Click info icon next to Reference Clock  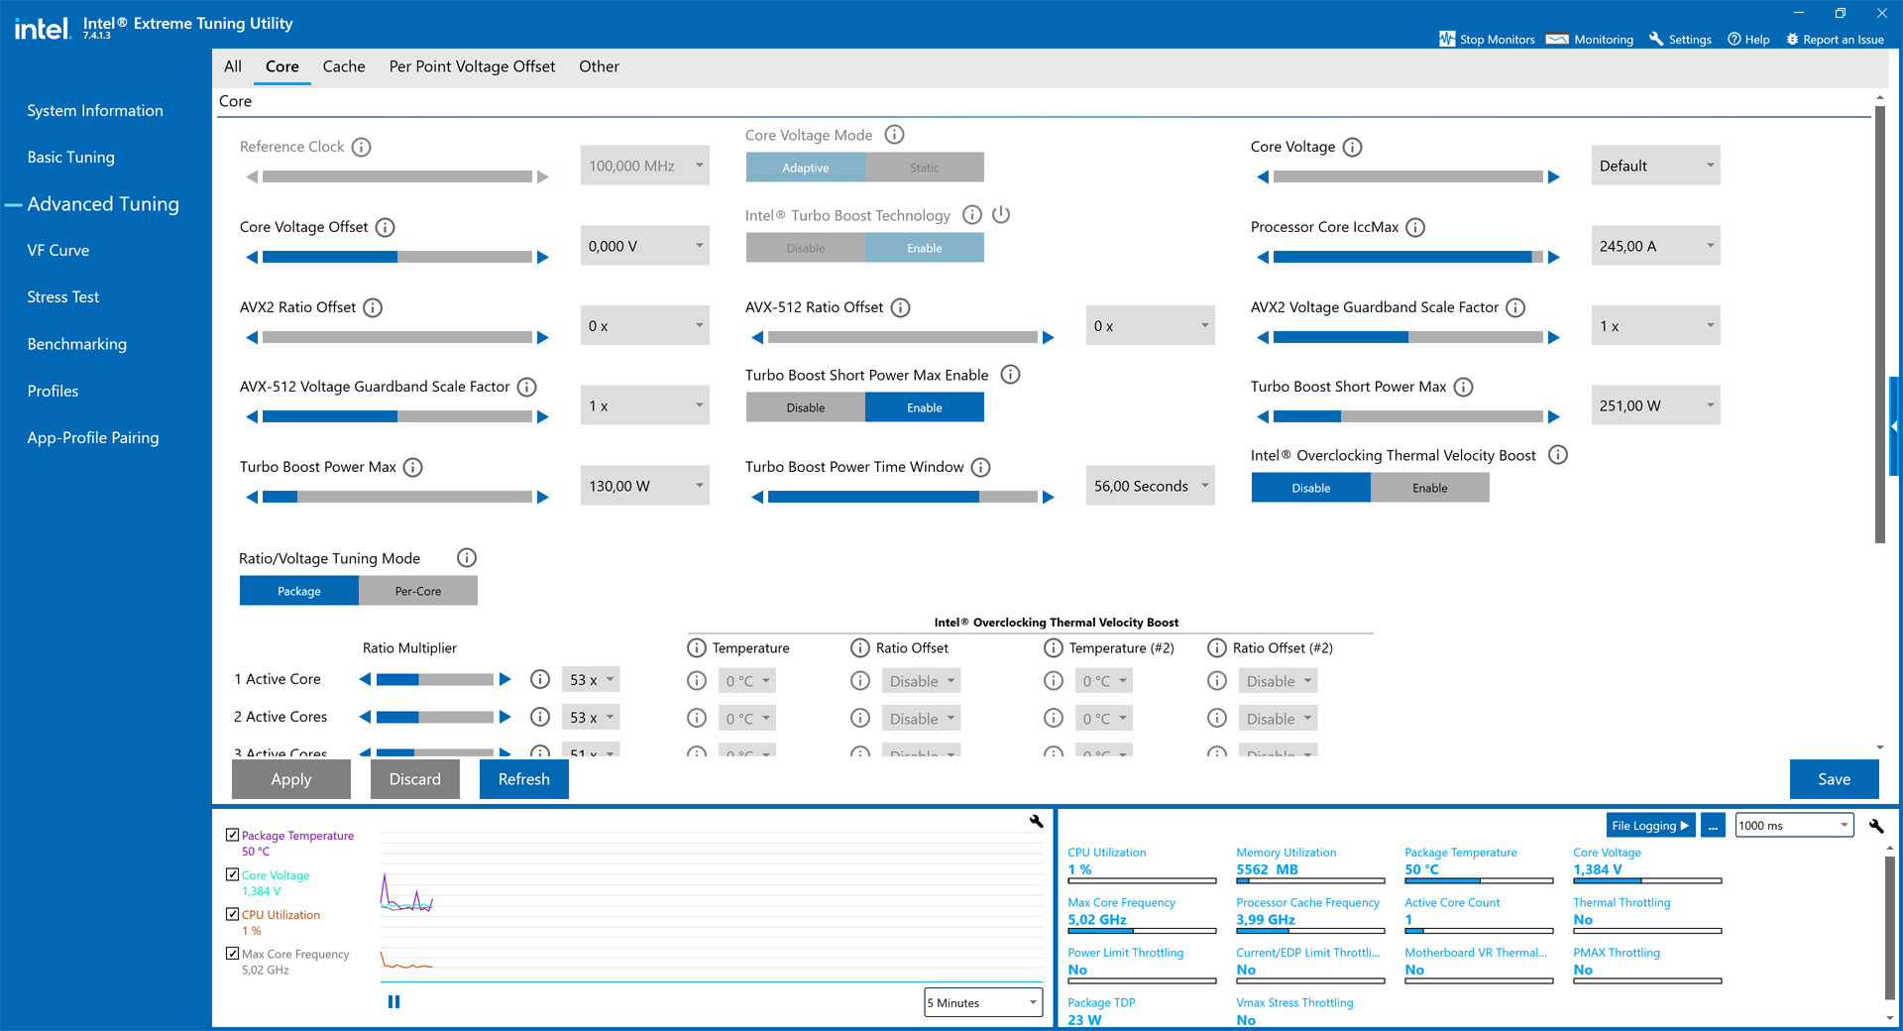(x=362, y=147)
